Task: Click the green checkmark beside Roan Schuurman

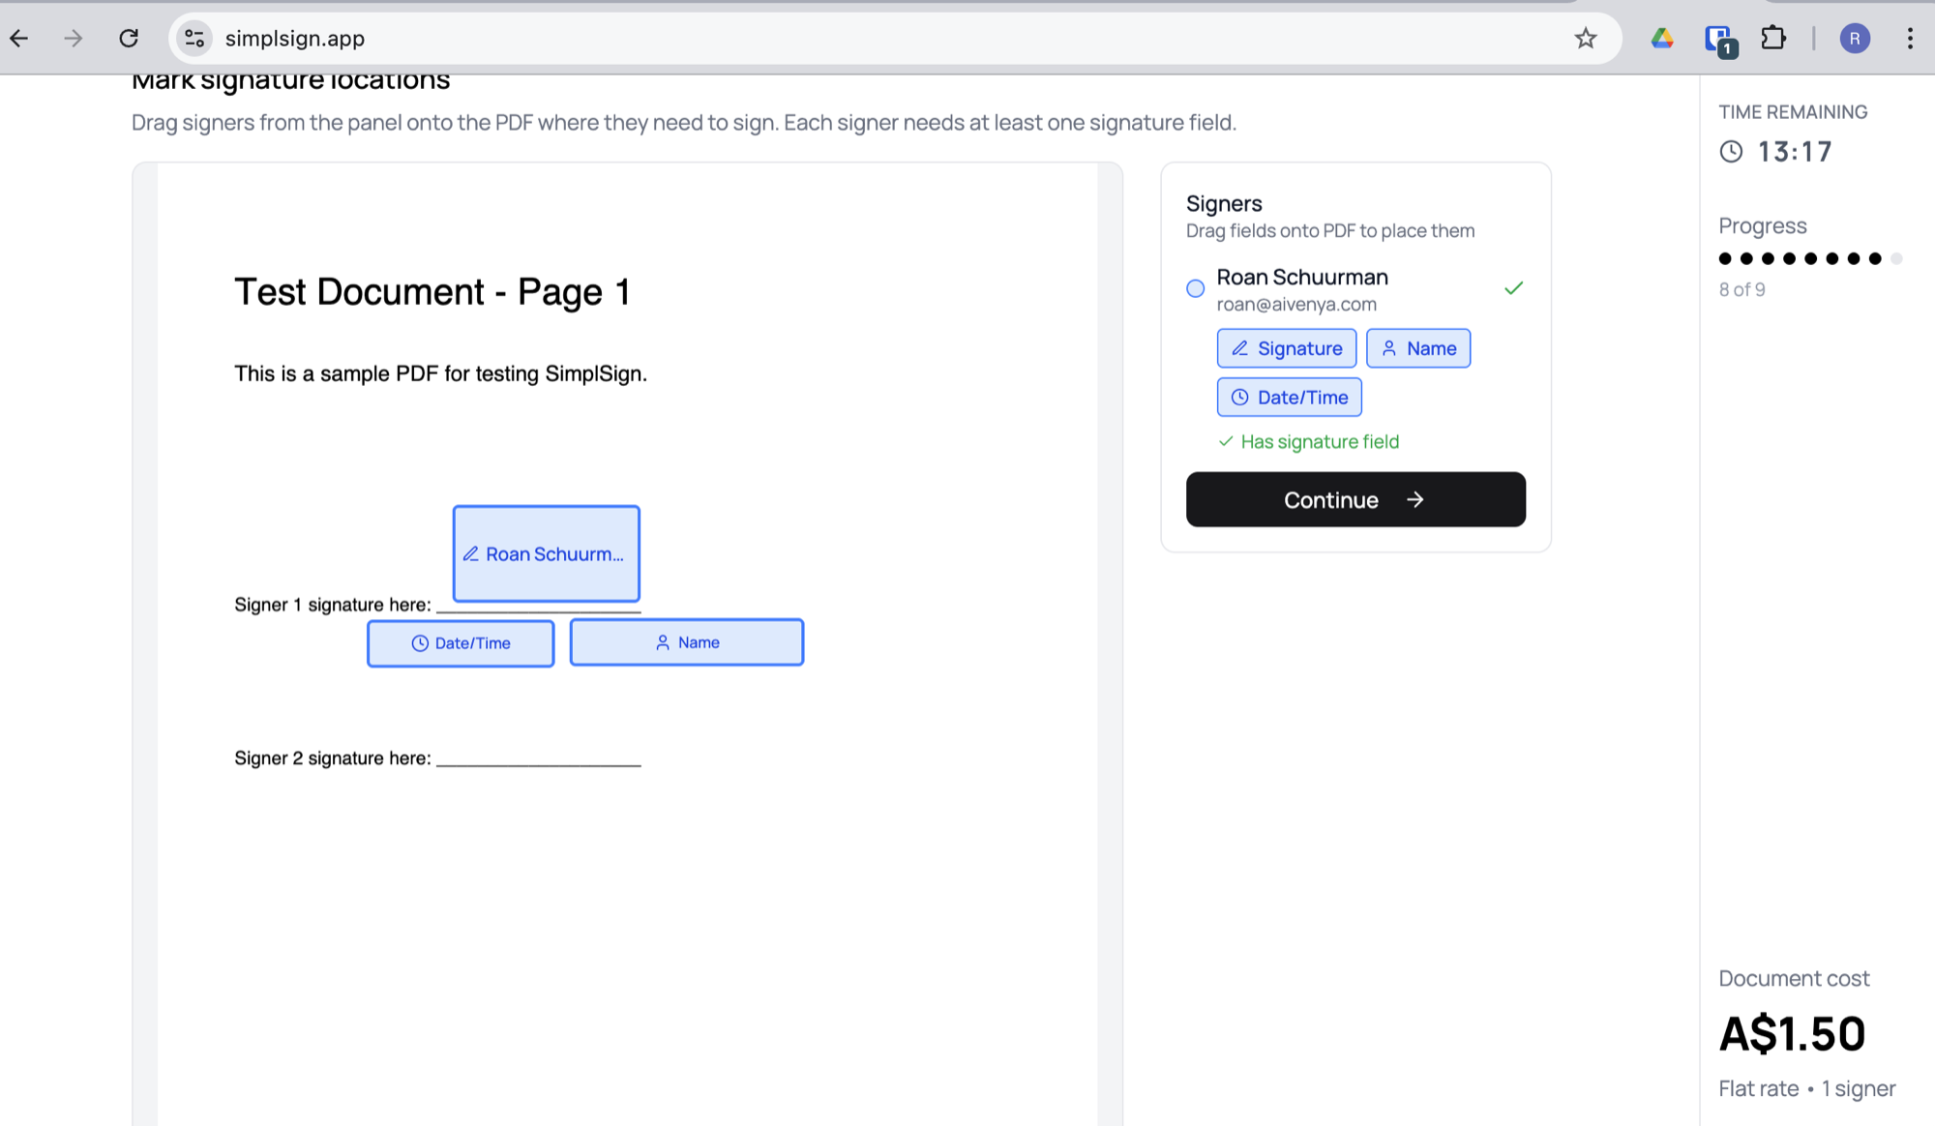Action: tap(1512, 287)
